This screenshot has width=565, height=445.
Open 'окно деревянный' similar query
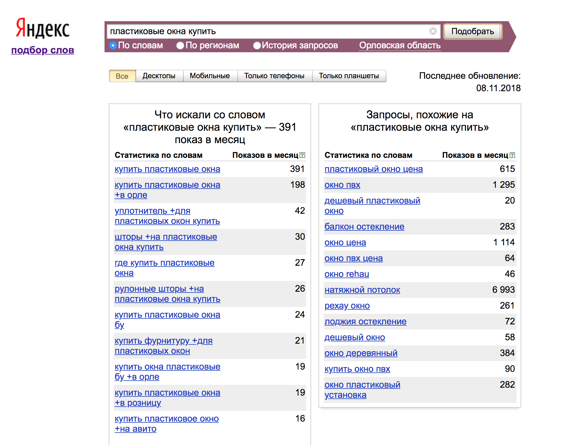click(361, 353)
